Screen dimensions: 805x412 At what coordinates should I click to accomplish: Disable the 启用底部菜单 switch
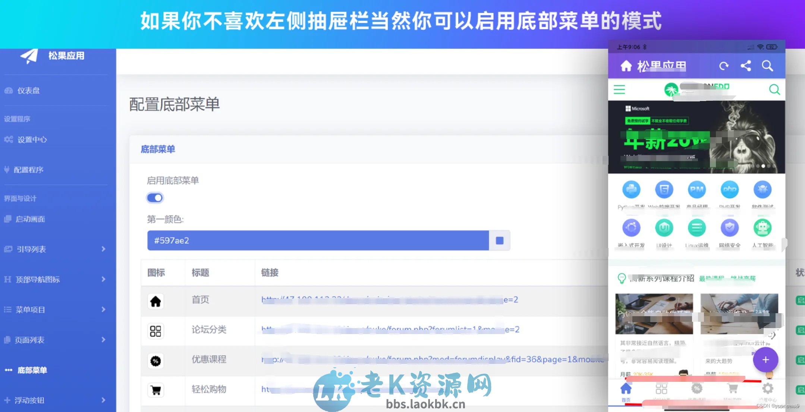pyautogui.click(x=155, y=198)
